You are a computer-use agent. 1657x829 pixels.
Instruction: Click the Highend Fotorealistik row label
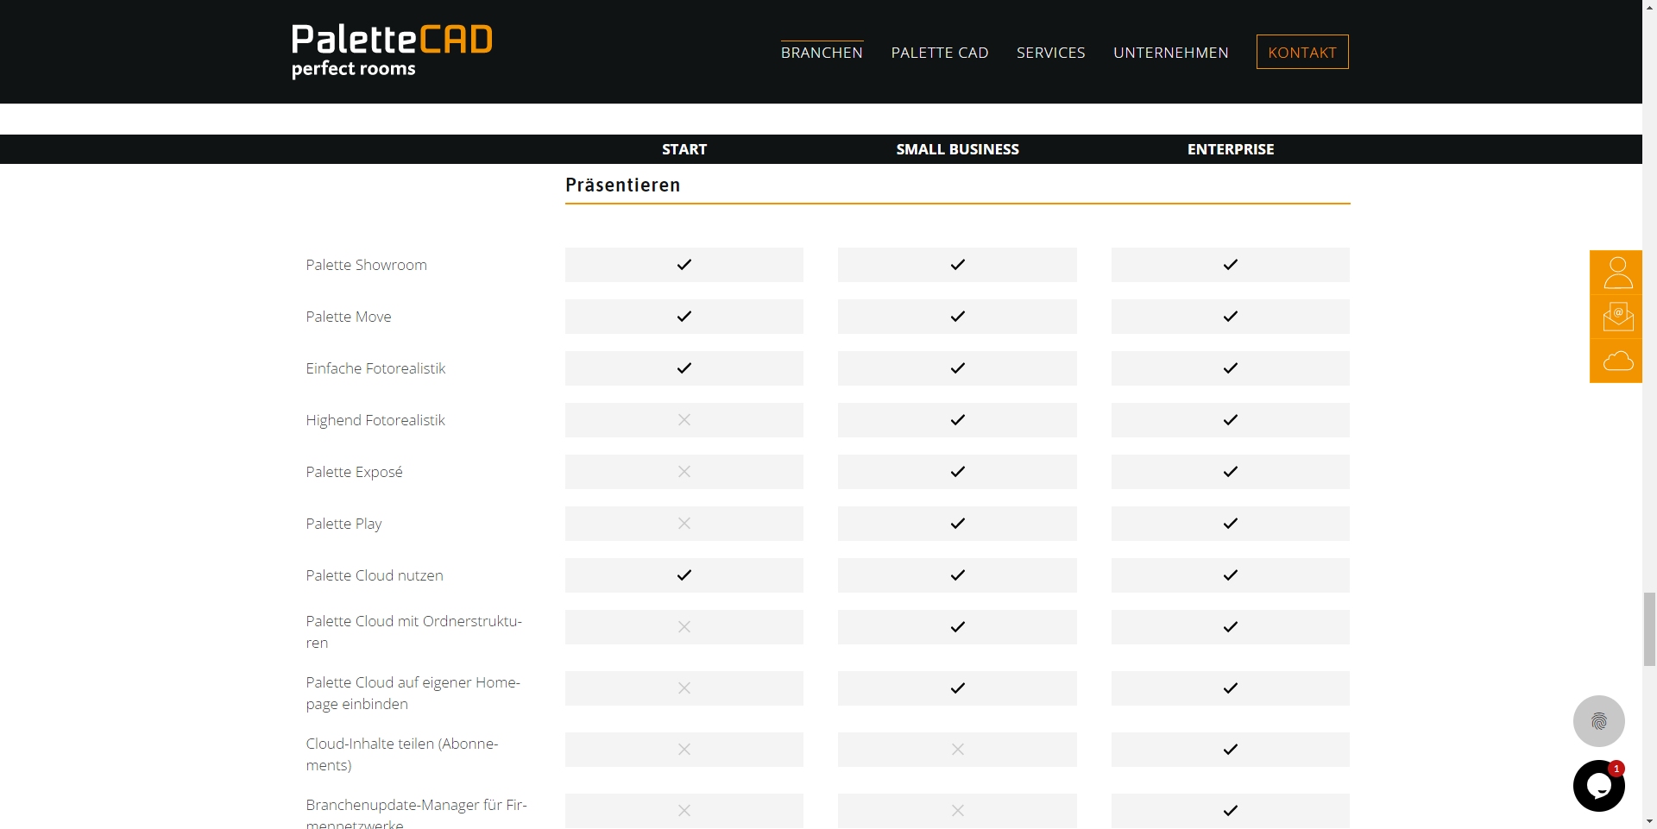[375, 420]
